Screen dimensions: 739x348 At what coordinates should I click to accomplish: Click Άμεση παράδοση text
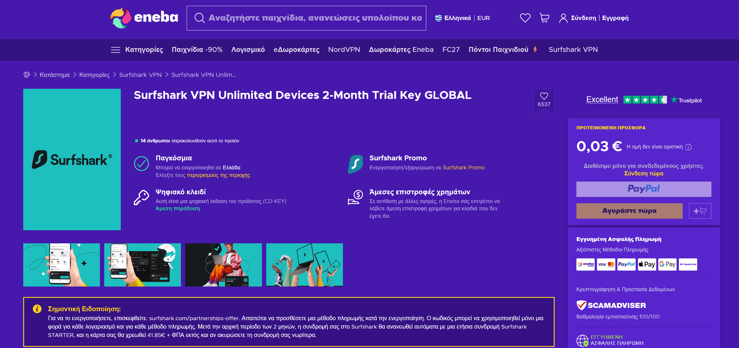point(178,209)
